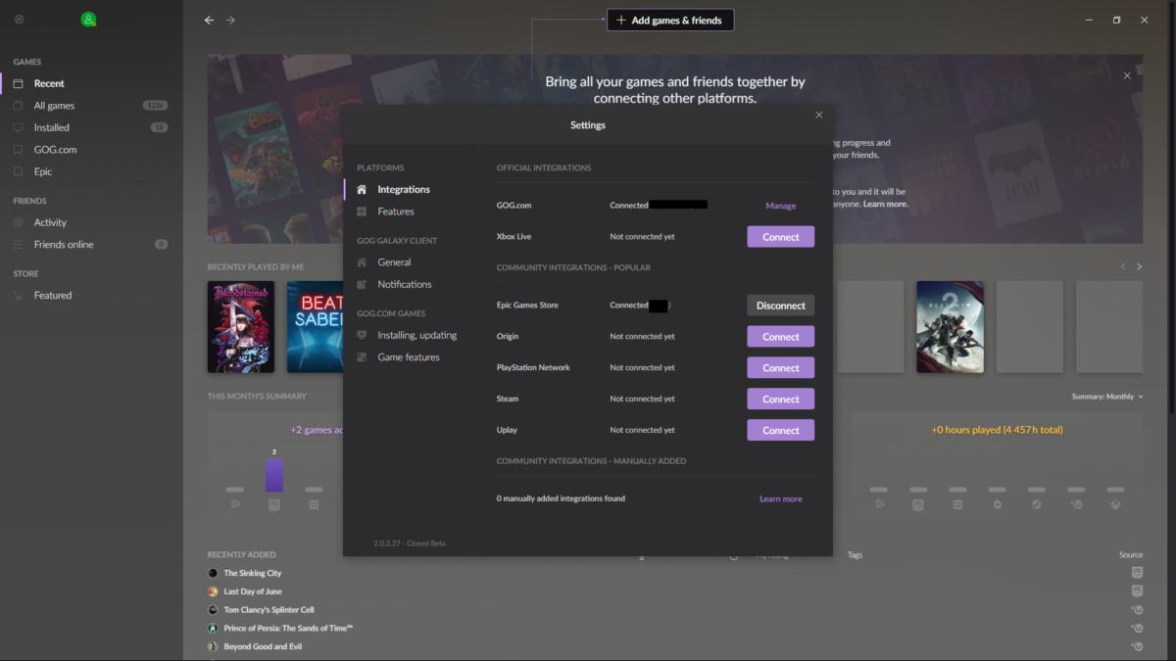Click the Learn more link in the banner
This screenshot has height=661, width=1176.
(886, 204)
